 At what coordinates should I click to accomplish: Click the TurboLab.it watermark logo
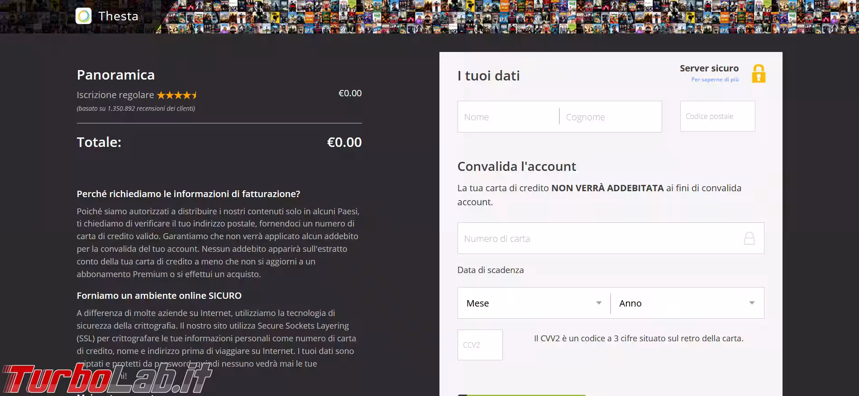(107, 379)
